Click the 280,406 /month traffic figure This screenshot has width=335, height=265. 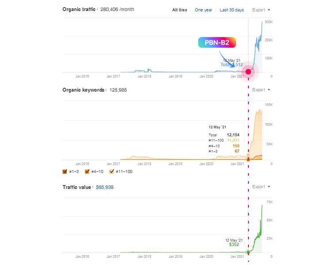click(117, 9)
